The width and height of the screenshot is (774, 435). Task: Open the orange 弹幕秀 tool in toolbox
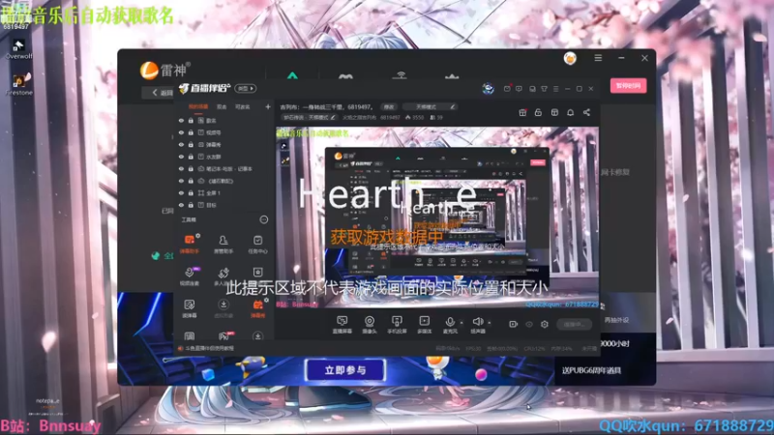pos(257,308)
